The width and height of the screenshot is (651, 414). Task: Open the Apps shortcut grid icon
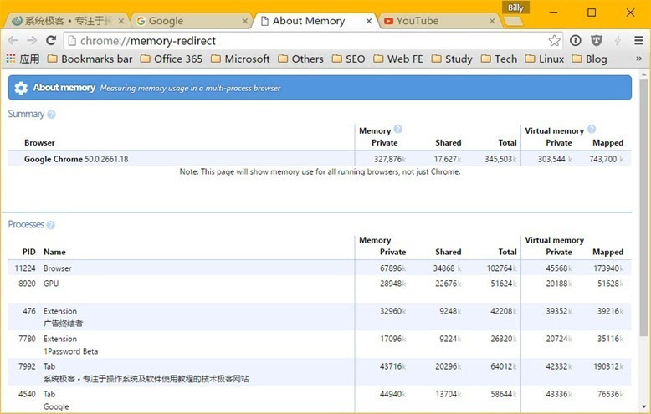[x=11, y=59]
